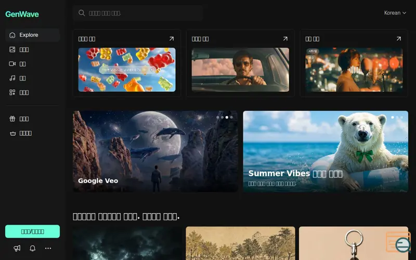Screen dimensions: 416x260
Task: Click the floating chat widget icon
Action: (x=398, y=242)
